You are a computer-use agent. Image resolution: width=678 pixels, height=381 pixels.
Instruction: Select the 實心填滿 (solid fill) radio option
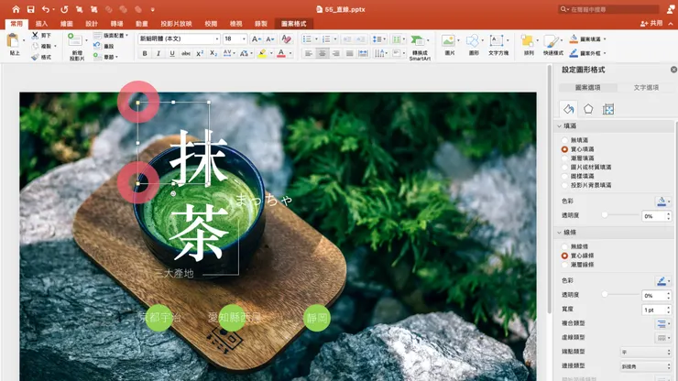point(564,149)
